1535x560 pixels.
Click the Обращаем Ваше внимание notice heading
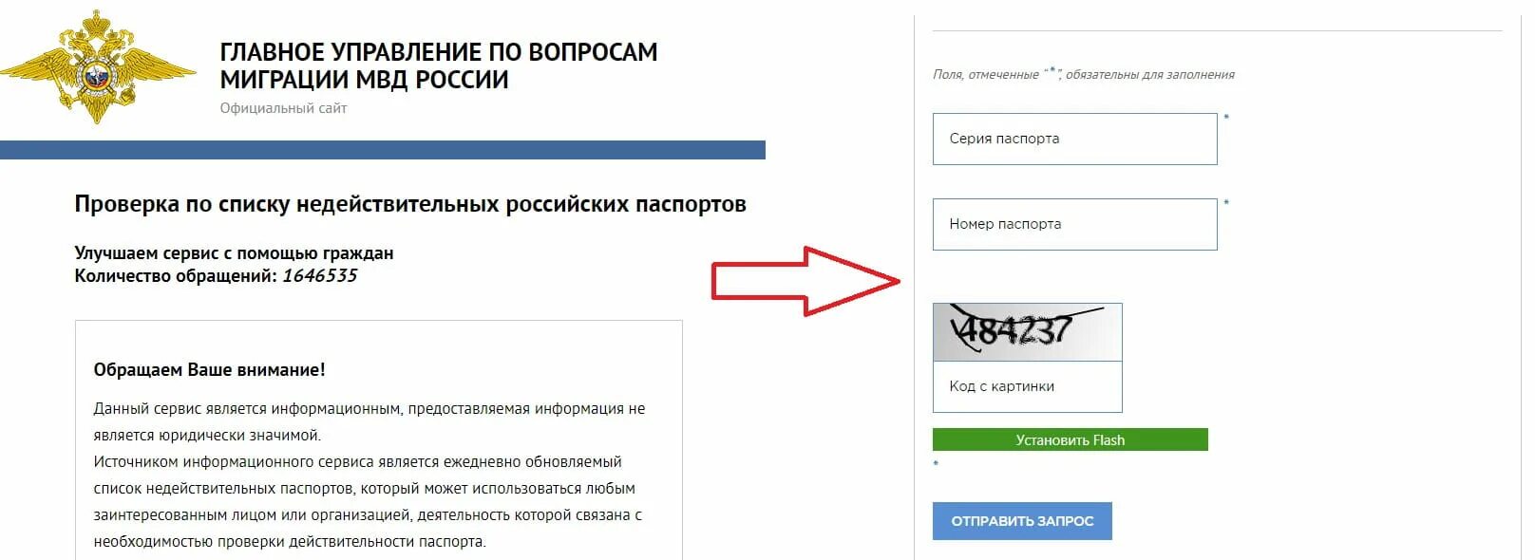(x=209, y=370)
